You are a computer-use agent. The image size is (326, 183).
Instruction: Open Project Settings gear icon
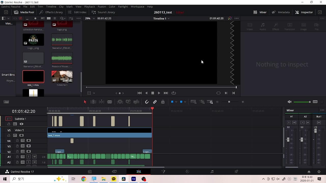[x=319, y=172]
